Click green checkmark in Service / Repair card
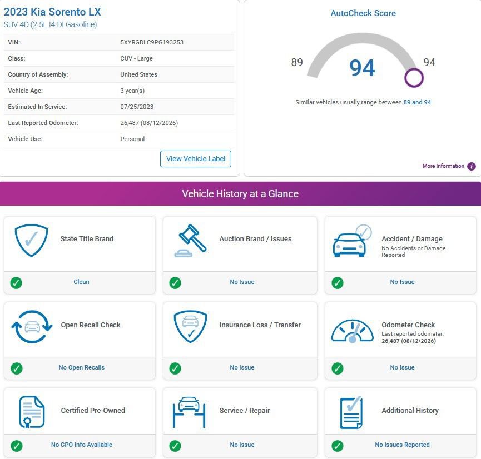 [x=175, y=446]
